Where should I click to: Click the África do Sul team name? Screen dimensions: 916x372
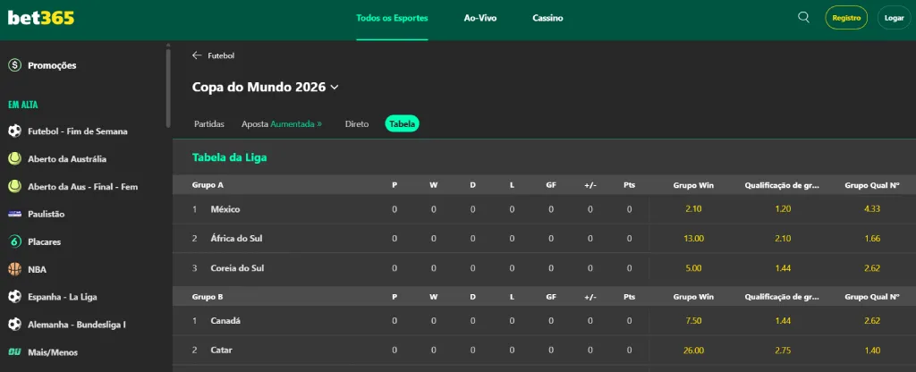pos(235,238)
